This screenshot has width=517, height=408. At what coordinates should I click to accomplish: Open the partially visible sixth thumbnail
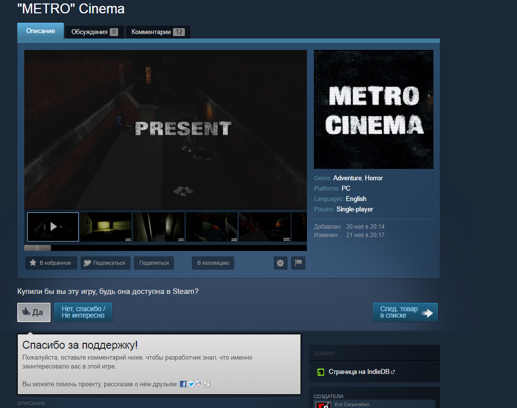(300, 227)
